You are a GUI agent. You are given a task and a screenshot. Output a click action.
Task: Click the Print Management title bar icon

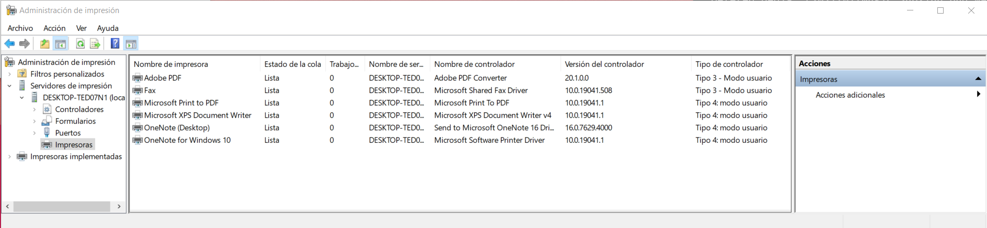click(x=11, y=10)
